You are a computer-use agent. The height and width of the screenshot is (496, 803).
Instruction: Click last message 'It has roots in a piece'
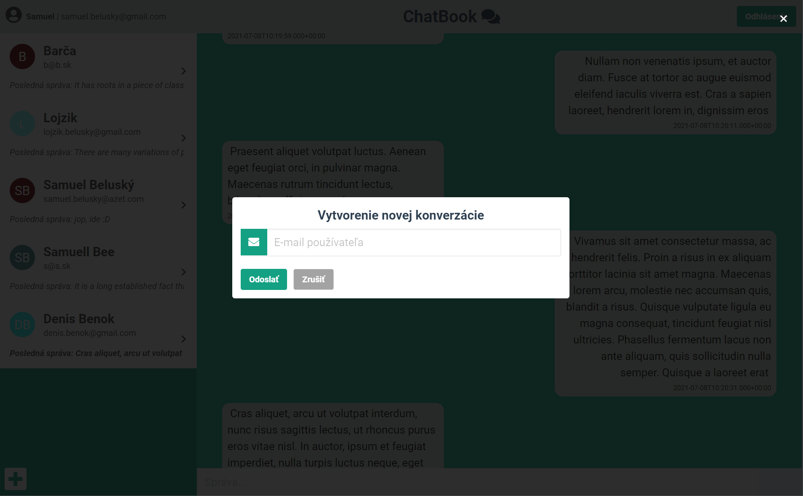click(97, 85)
